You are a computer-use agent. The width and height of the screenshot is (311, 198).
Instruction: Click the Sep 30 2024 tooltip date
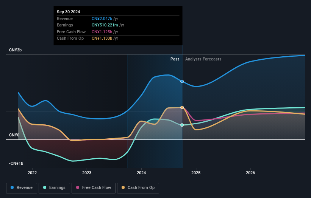[x=69, y=12]
